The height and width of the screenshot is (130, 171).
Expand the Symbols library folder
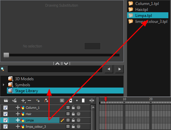(x=4, y=85)
